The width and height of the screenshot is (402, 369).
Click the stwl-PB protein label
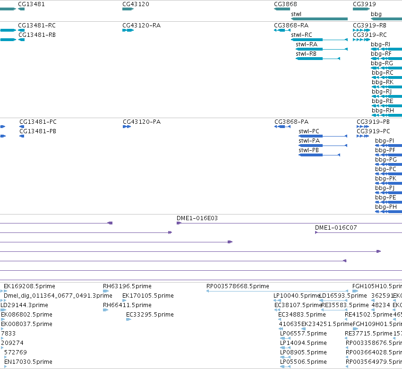(308, 150)
